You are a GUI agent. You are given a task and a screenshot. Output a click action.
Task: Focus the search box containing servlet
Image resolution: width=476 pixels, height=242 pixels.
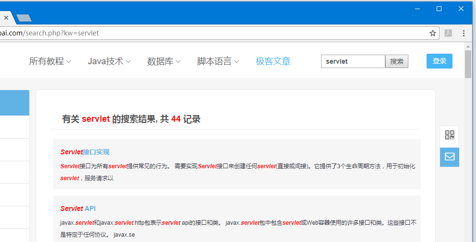coord(353,61)
